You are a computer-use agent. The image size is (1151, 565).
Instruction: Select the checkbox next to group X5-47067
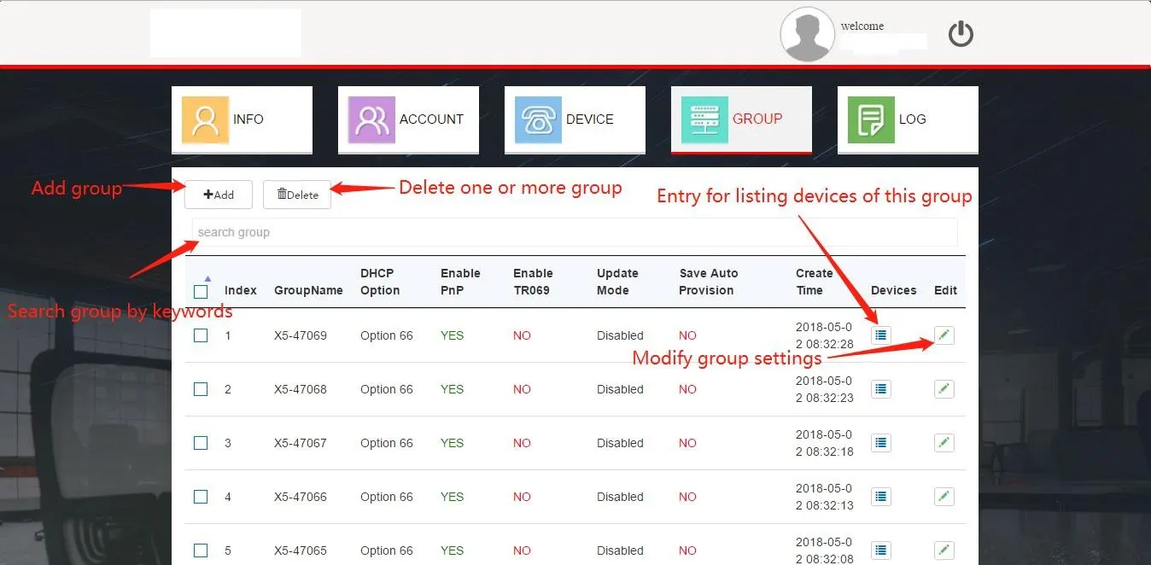[x=201, y=443]
